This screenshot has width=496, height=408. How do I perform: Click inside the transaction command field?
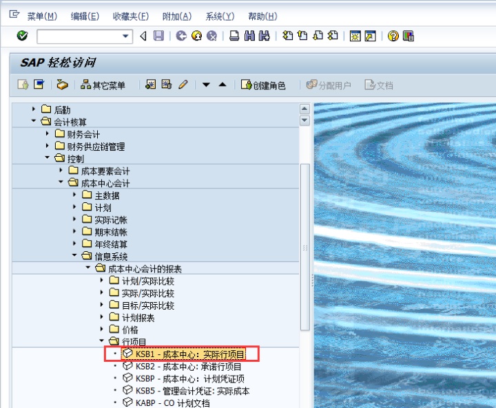[x=80, y=36]
